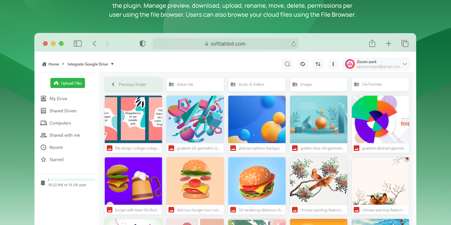451x225 pixels.
Task: Click the browser share icon
Action: coord(372,44)
